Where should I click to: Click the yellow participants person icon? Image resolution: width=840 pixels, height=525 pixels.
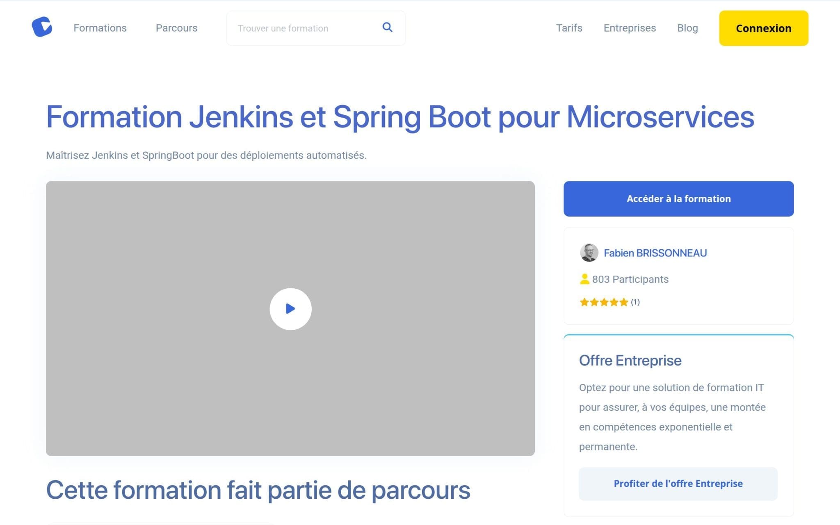[x=584, y=279]
